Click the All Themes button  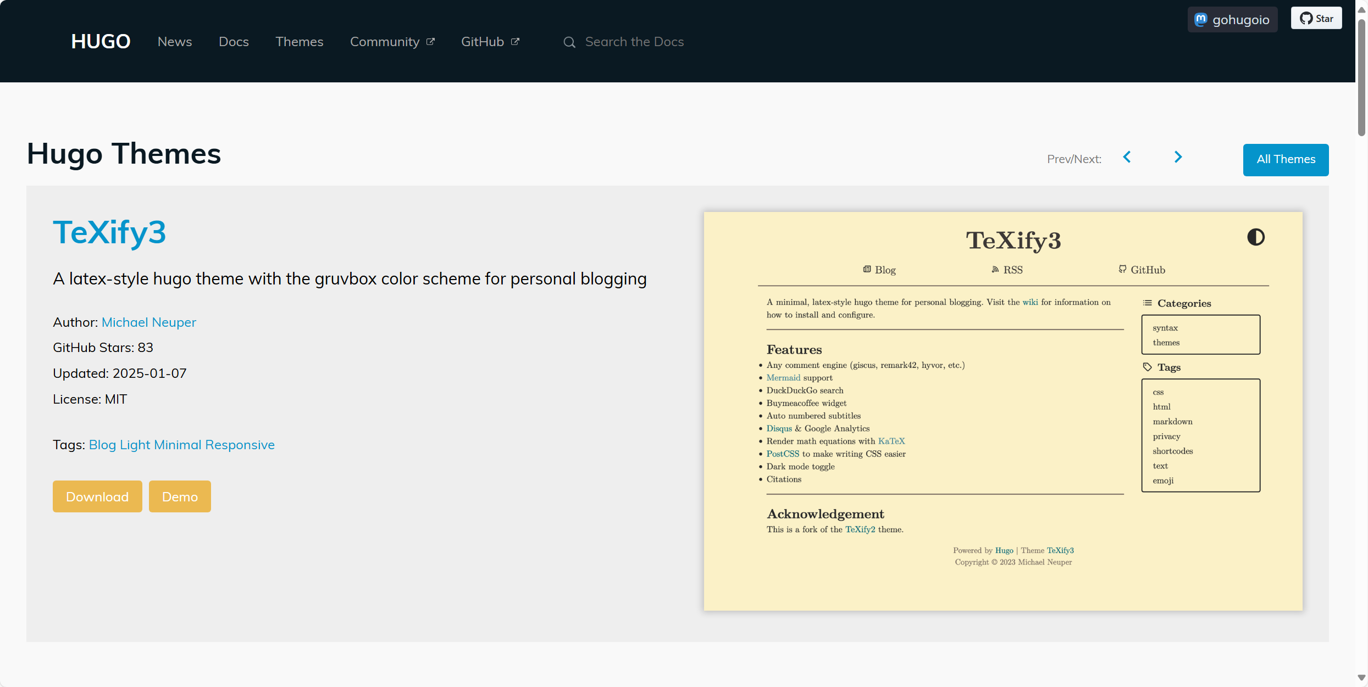(x=1286, y=160)
